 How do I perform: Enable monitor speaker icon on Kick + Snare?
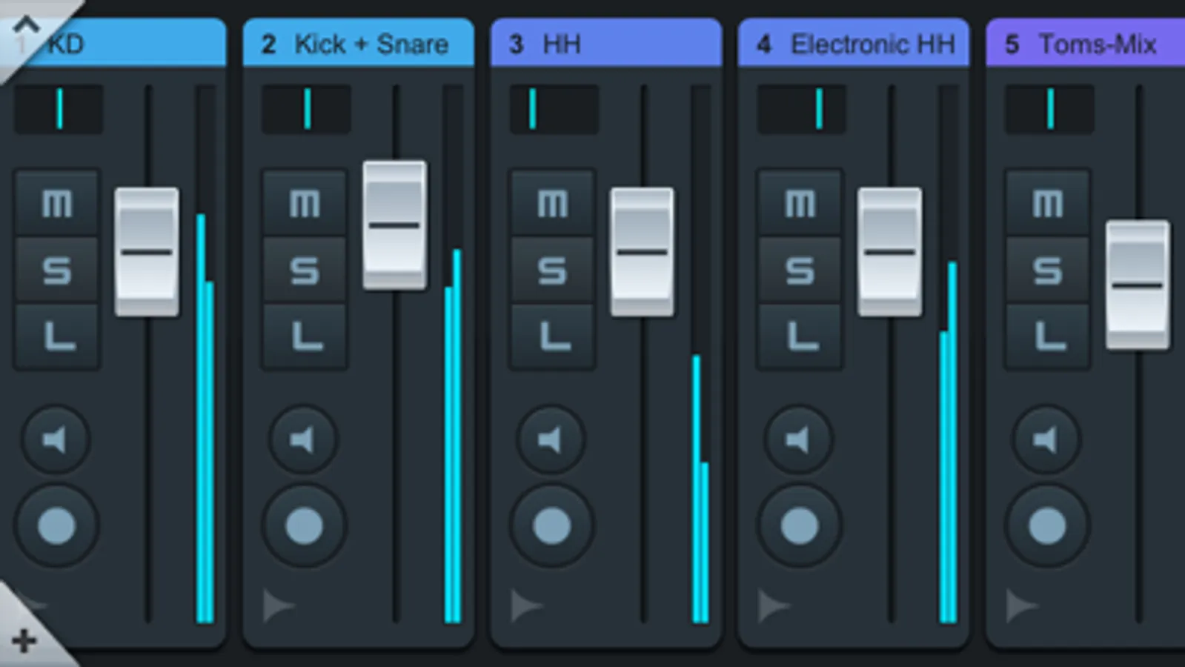pyautogui.click(x=303, y=440)
